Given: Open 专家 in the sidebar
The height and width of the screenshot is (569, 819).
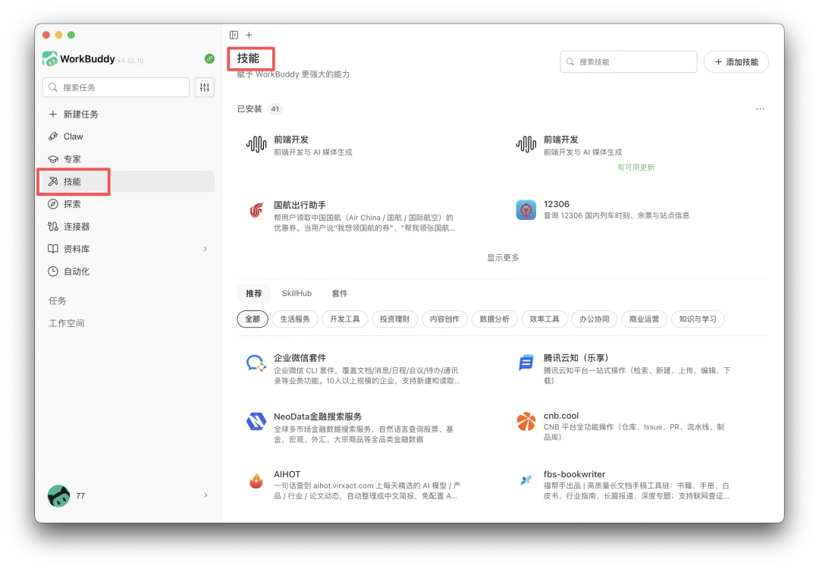Looking at the screenshot, I should [x=128, y=159].
